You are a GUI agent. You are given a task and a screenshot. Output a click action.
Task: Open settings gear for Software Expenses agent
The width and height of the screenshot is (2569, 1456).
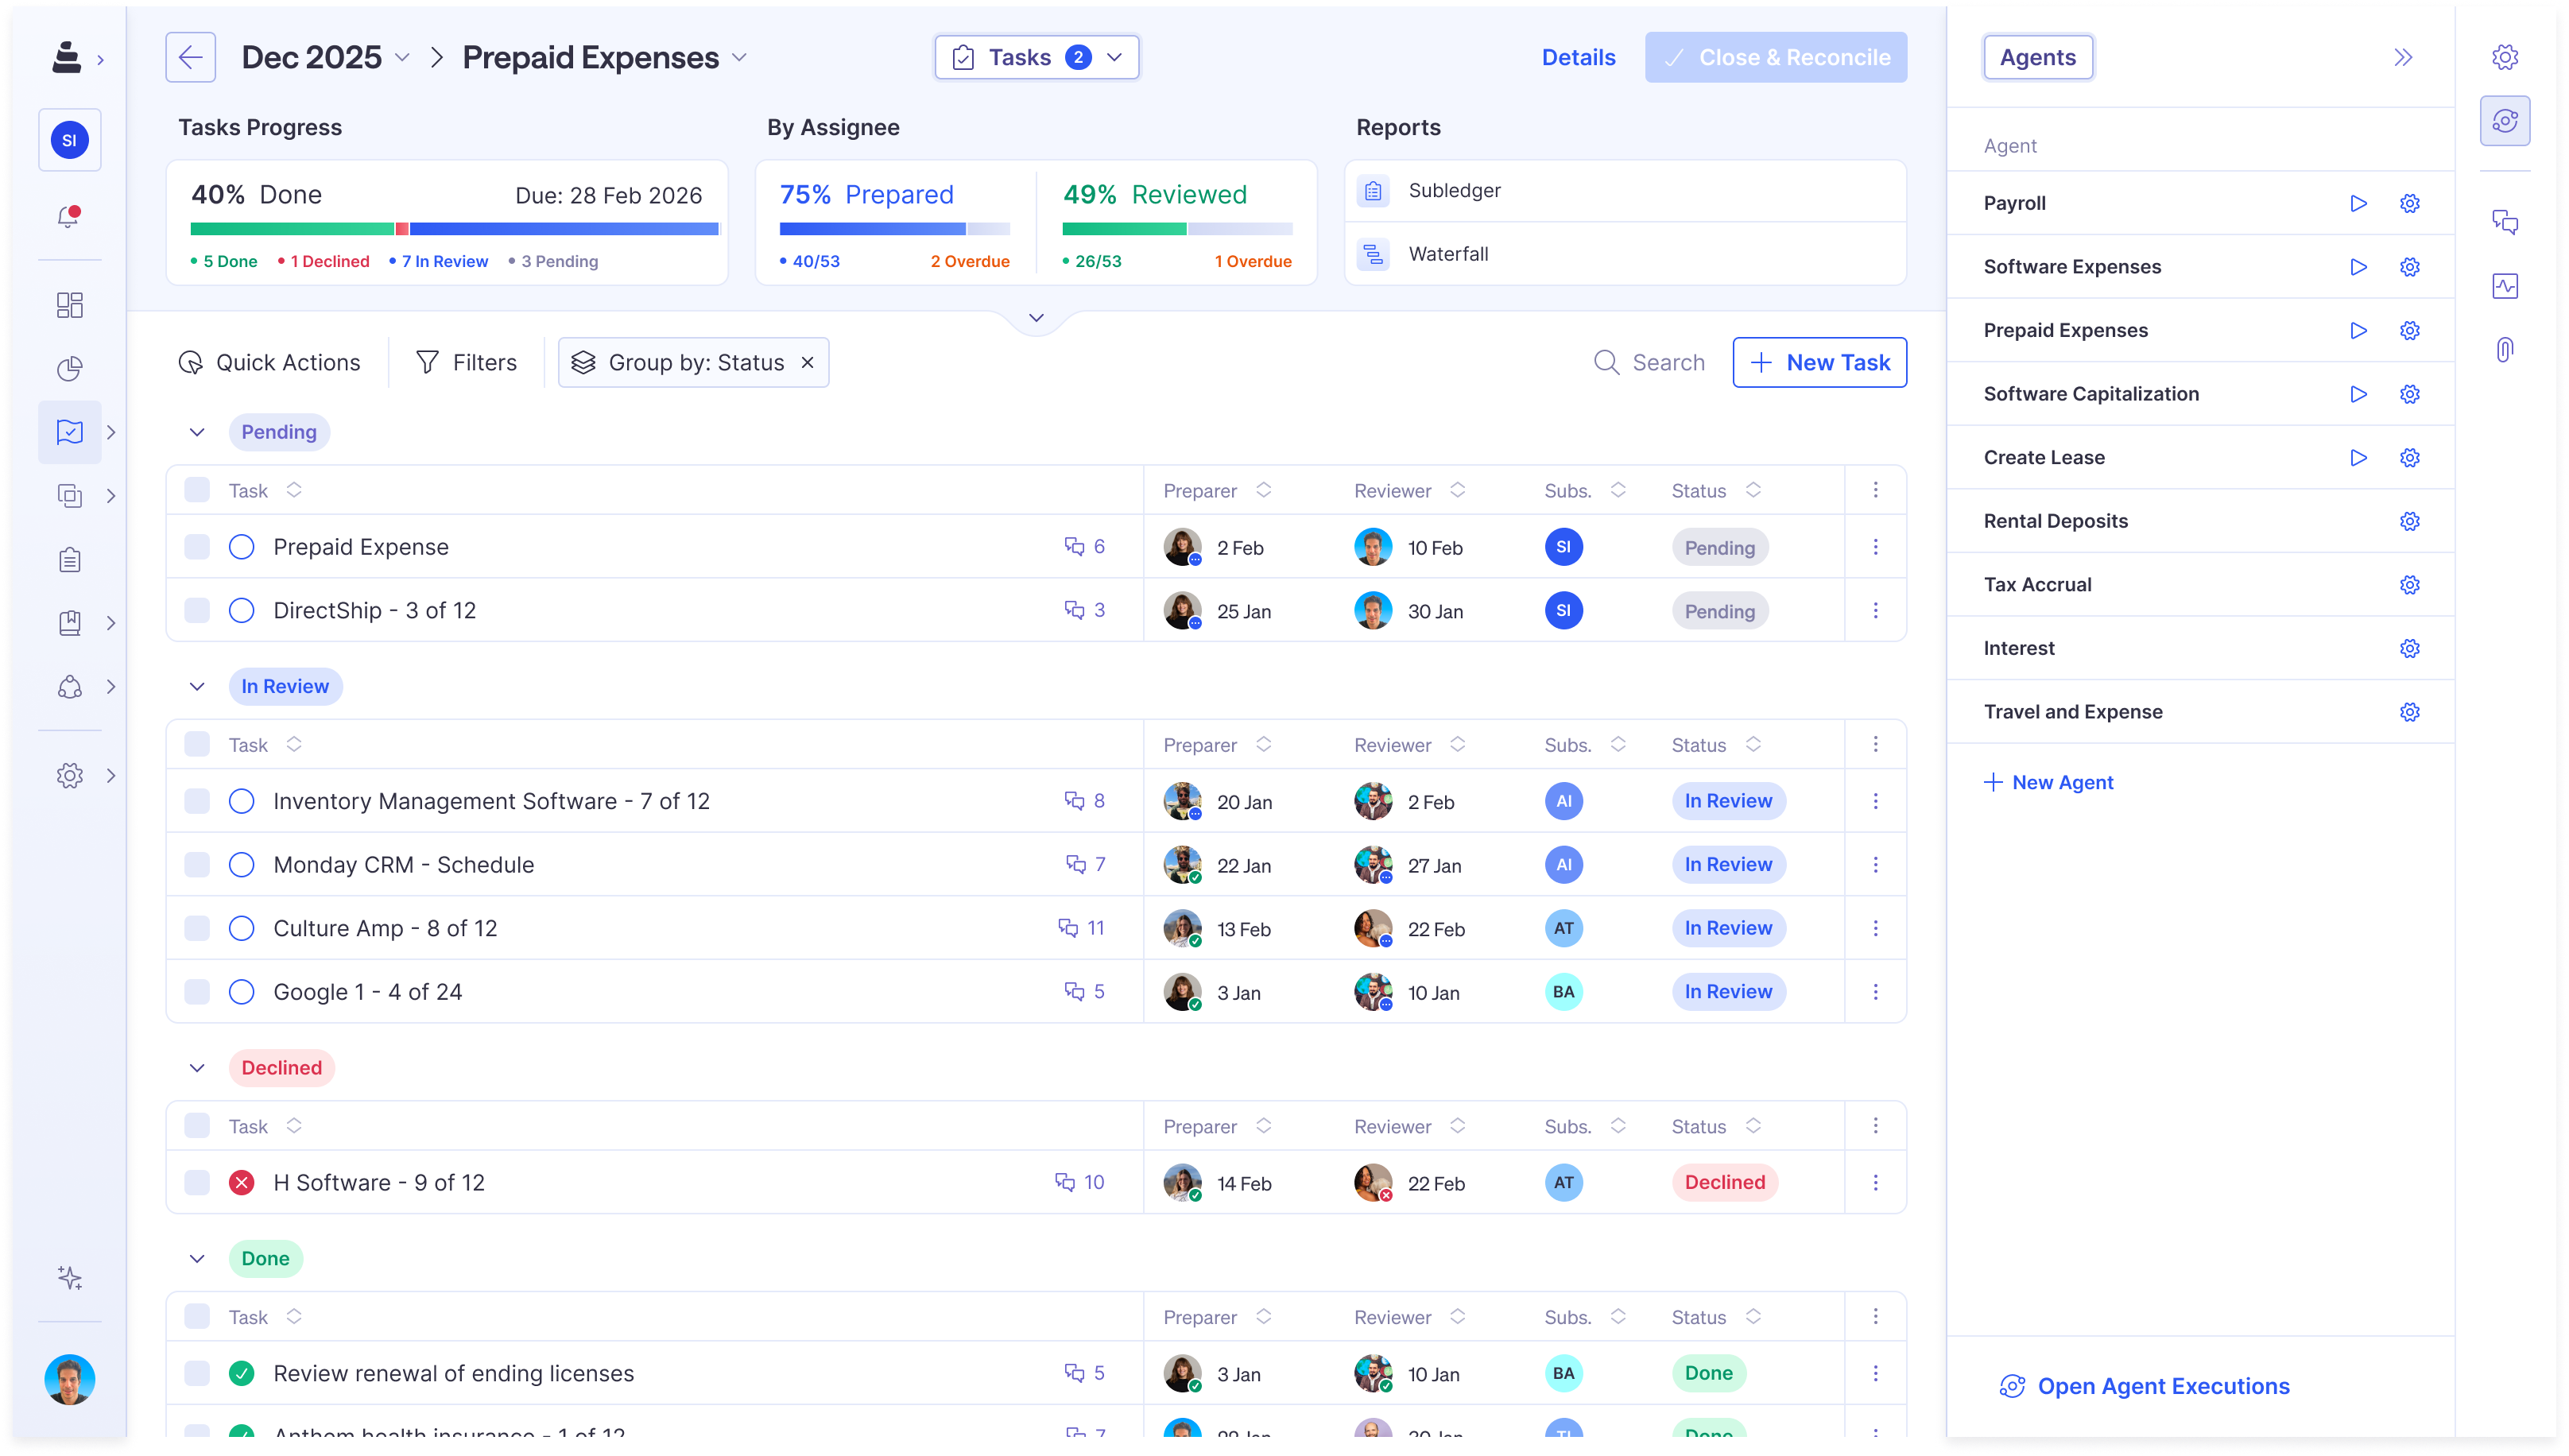pos(2410,266)
